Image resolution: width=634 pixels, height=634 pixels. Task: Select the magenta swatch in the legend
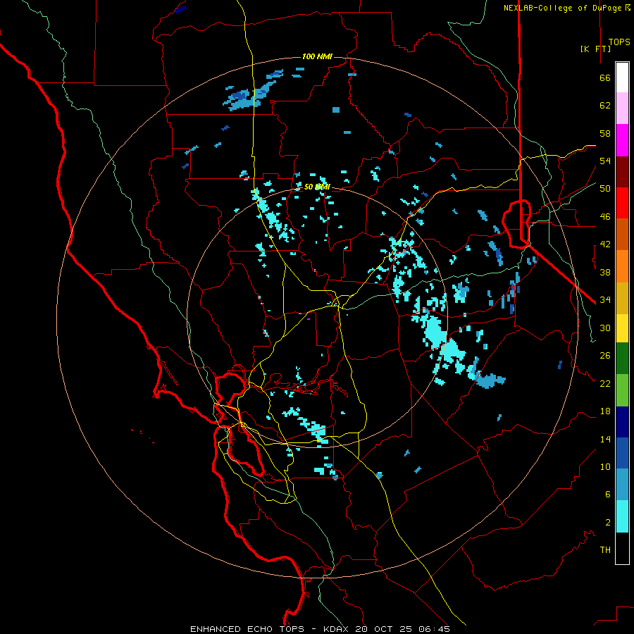click(622, 140)
